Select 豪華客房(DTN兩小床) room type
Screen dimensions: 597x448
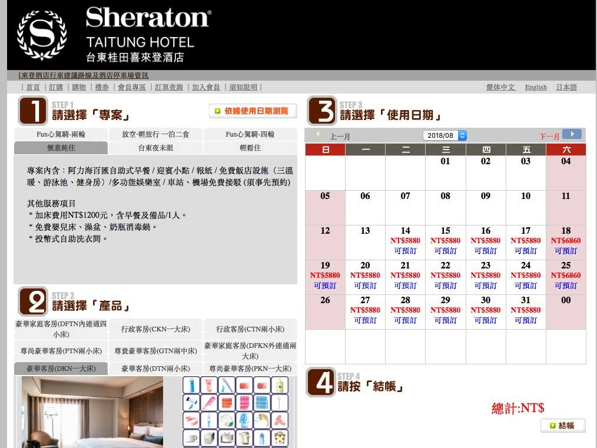click(x=155, y=369)
